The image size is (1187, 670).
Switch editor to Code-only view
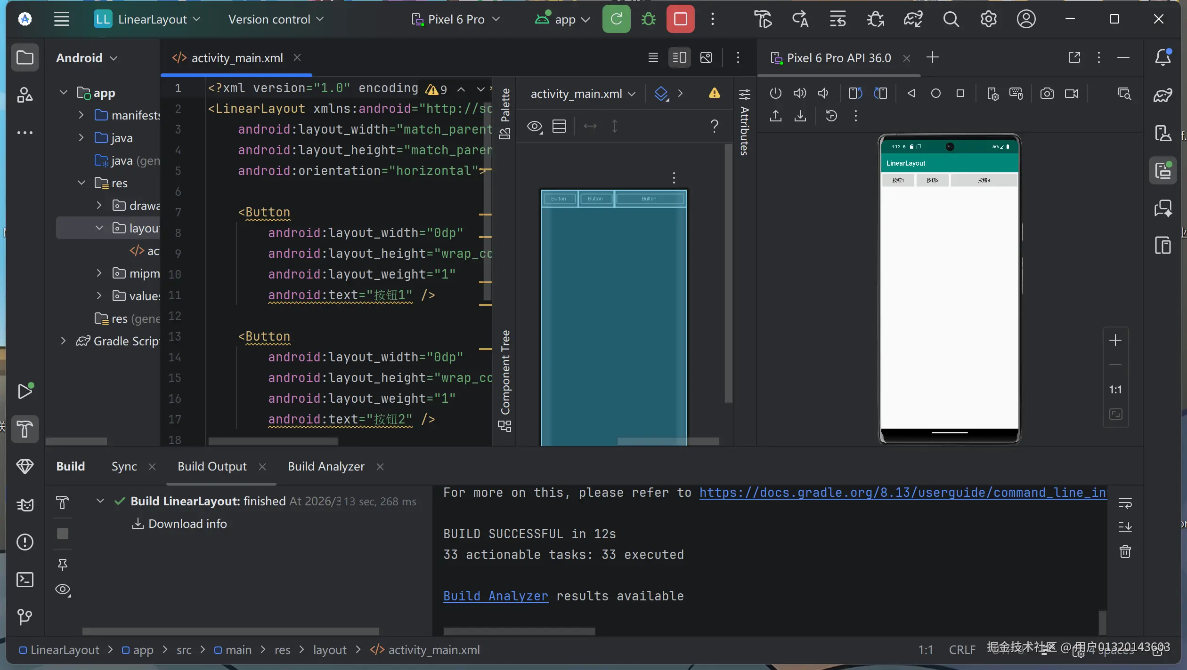653,58
